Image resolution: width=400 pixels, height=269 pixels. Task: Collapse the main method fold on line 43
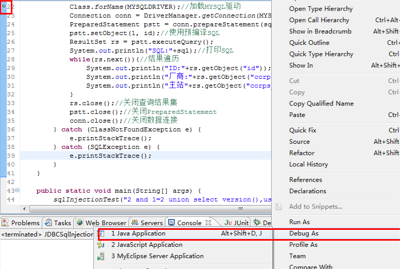pos(18,190)
